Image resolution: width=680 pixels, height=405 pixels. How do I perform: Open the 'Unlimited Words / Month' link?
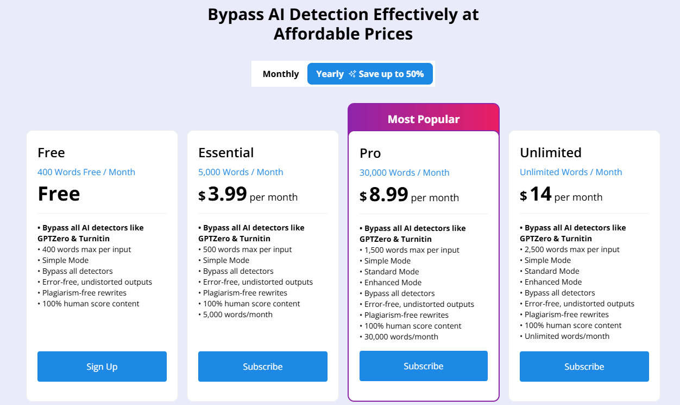pyautogui.click(x=571, y=172)
